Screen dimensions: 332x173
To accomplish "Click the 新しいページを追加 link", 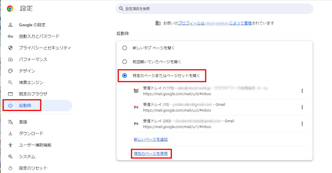I will click(150, 139).
